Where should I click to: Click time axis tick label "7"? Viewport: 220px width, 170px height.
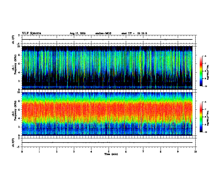tap(143, 152)
